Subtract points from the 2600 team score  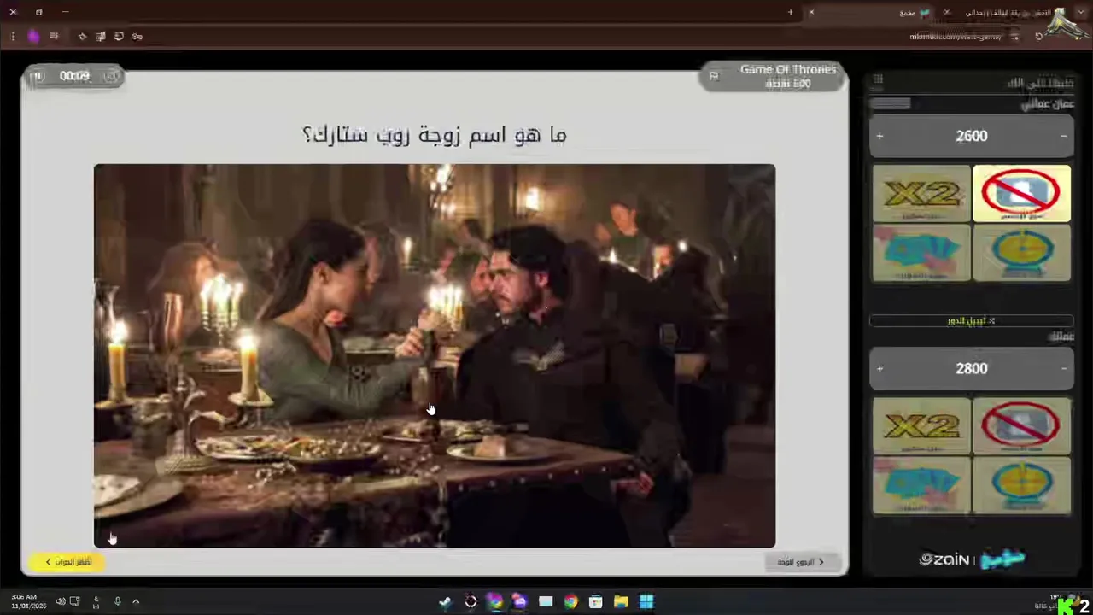tap(1064, 136)
